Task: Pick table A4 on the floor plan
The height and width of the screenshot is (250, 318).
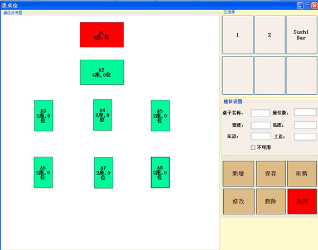Action: [x=103, y=115]
